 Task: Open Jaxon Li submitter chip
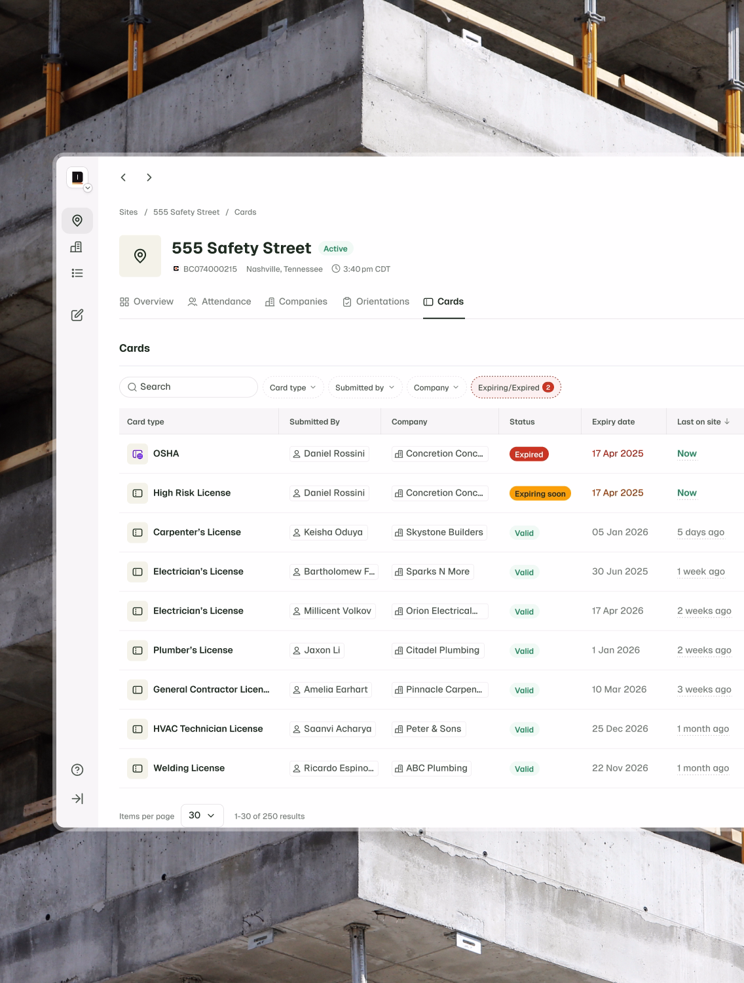pyautogui.click(x=317, y=650)
